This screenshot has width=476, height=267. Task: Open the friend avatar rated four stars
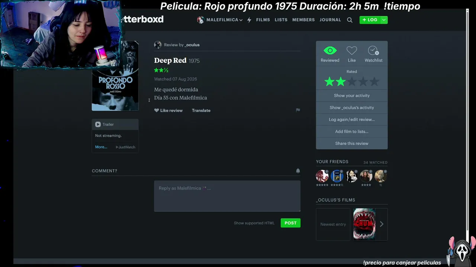[x=366, y=176]
